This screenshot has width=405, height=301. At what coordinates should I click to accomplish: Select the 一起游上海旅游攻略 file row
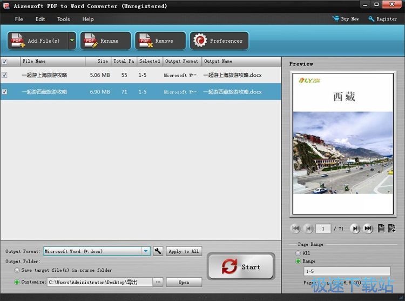coord(140,75)
